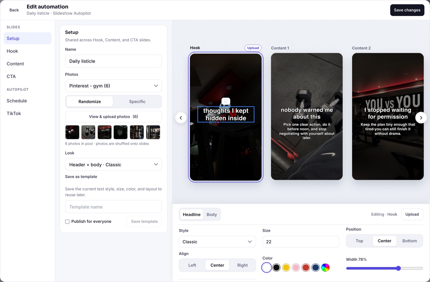This screenshot has height=282, width=430.
Task: Expand the Look dropdown Header + body · Classic
Action: point(113,165)
